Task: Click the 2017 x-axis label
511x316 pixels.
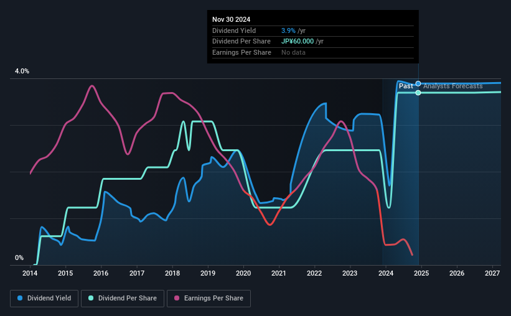Action: (x=137, y=273)
